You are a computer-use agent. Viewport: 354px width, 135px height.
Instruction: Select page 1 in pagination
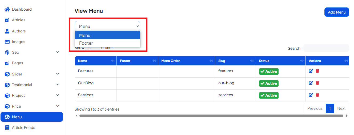pos(330,108)
